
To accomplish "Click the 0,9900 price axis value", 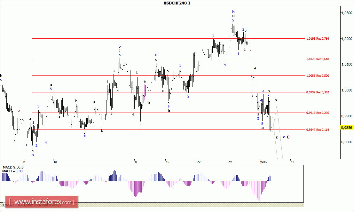I will (x=347, y=116).
